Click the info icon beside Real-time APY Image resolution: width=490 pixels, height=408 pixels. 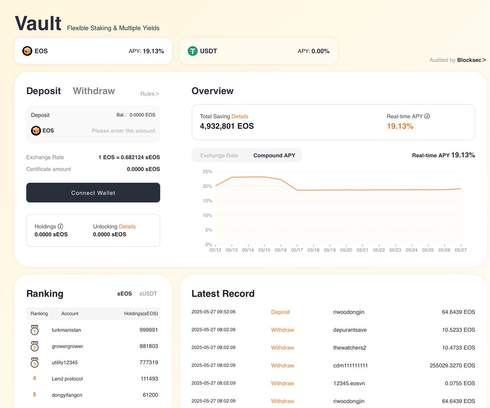[x=428, y=117]
